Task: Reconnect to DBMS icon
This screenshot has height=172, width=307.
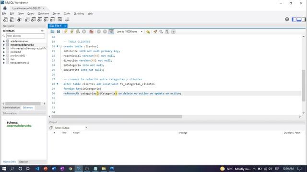Action: (67, 19)
